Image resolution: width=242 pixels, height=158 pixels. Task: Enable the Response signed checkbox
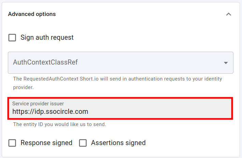click(x=12, y=143)
